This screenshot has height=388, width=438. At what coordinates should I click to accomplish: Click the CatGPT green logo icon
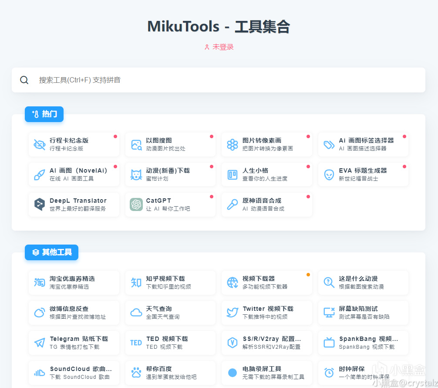tap(136, 204)
